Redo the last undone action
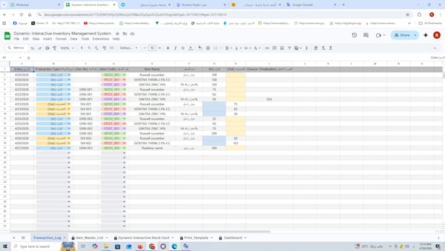Screen dimensions: 445x251 point(40,48)
